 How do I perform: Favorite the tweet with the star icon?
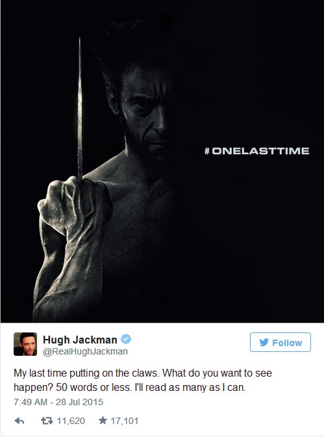coord(103,420)
